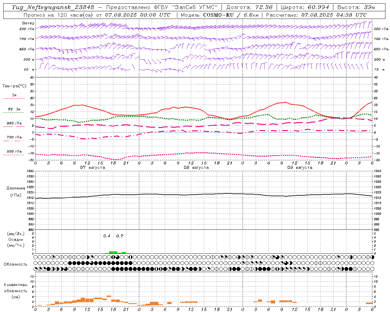The image size is (390, 312).
Task: Click the green precipitation bar near 18h on 07 августа
Action: pyautogui.click(x=113, y=252)
